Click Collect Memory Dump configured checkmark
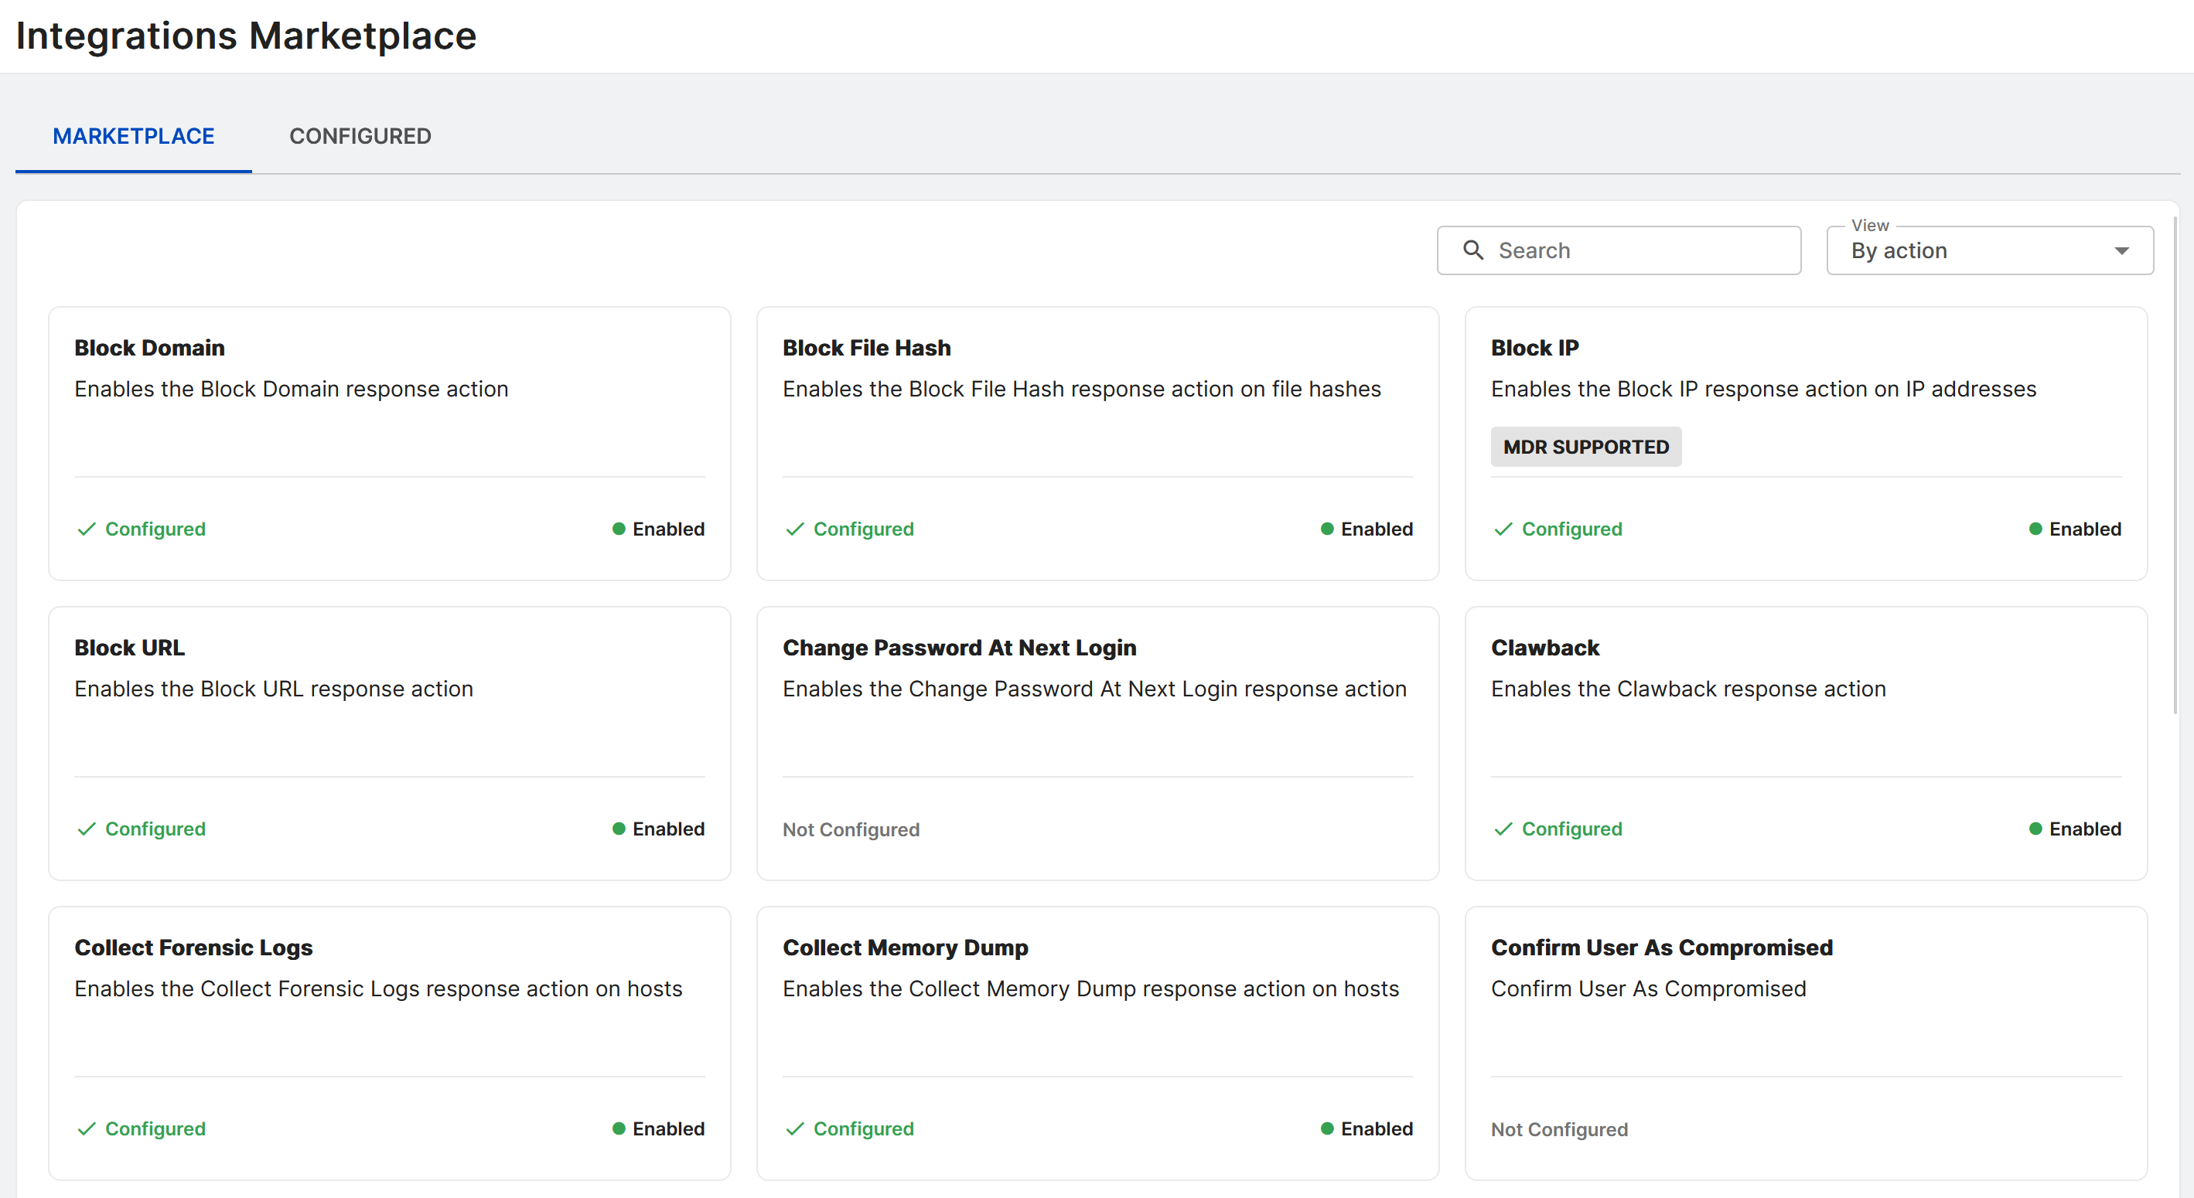 pos(795,1128)
